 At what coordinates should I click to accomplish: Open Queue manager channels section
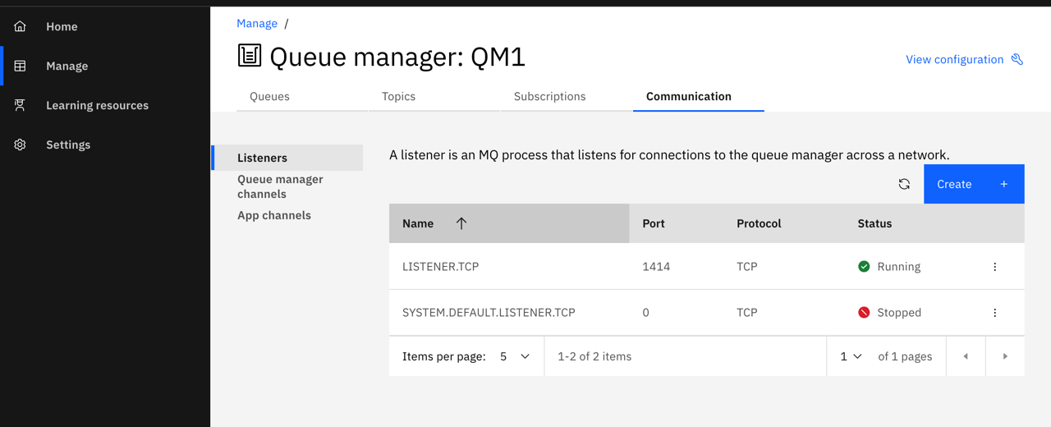280,186
